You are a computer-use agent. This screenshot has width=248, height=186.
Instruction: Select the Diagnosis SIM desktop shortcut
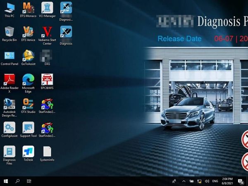[66, 12]
